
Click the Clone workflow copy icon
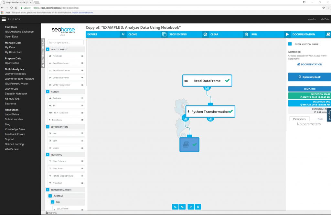[164, 34]
